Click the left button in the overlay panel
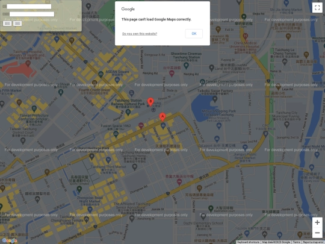This screenshot has height=244, width=325. pos(7,23)
